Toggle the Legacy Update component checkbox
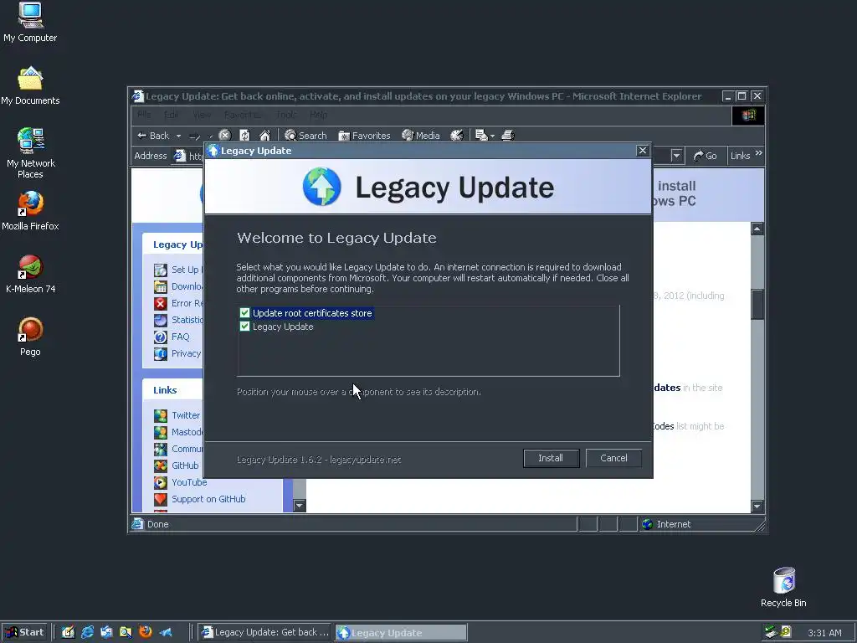This screenshot has width=857, height=643. (244, 327)
